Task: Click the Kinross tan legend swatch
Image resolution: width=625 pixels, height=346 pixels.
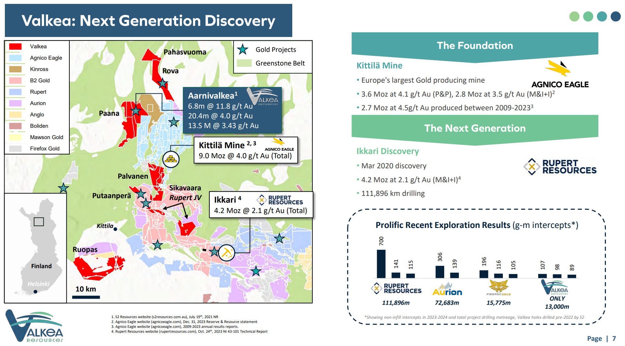Action: (x=15, y=69)
